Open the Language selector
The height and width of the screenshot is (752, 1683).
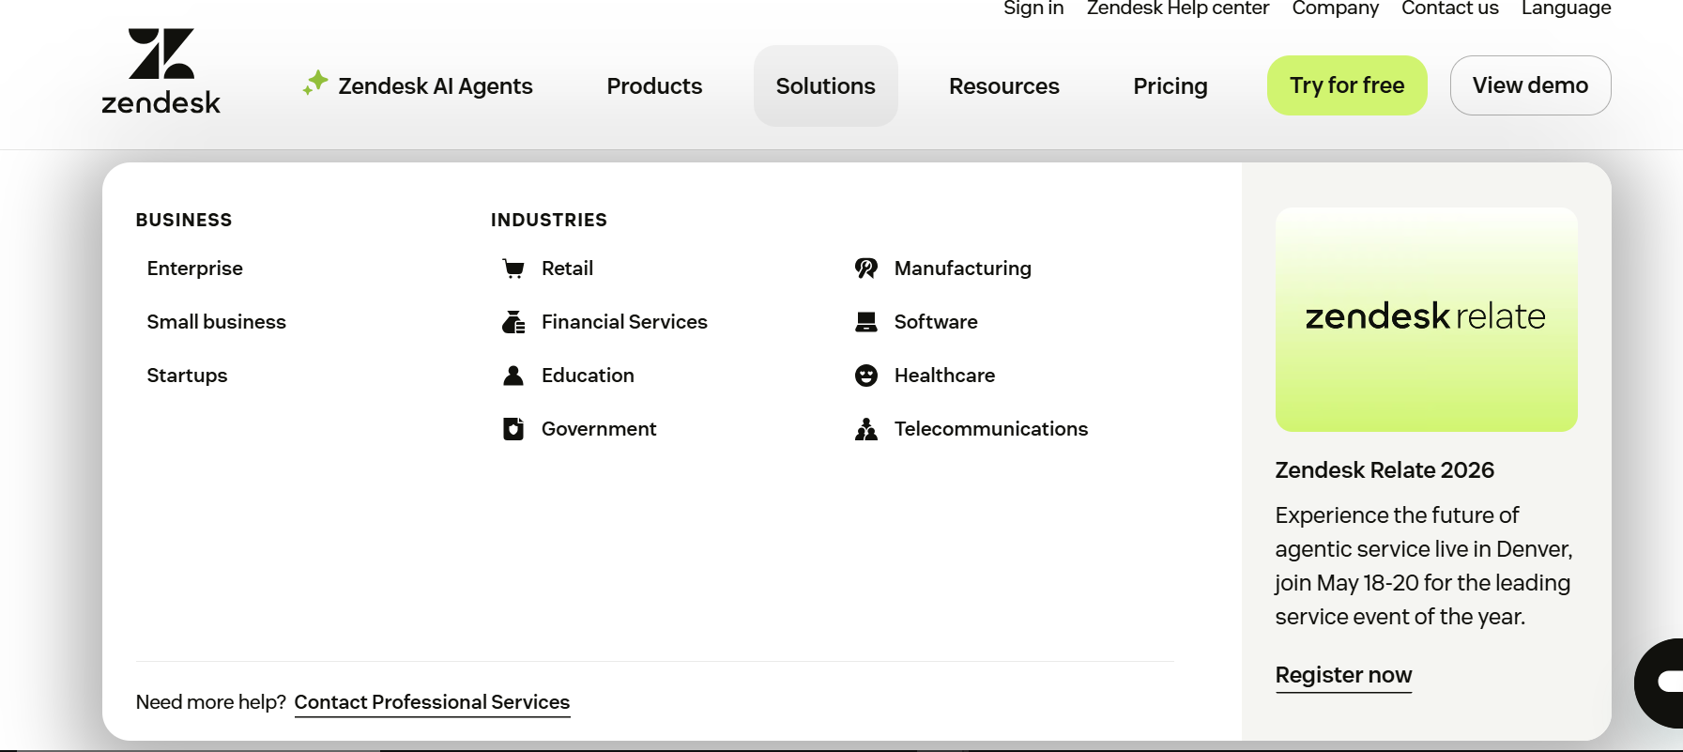coord(1567,8)
